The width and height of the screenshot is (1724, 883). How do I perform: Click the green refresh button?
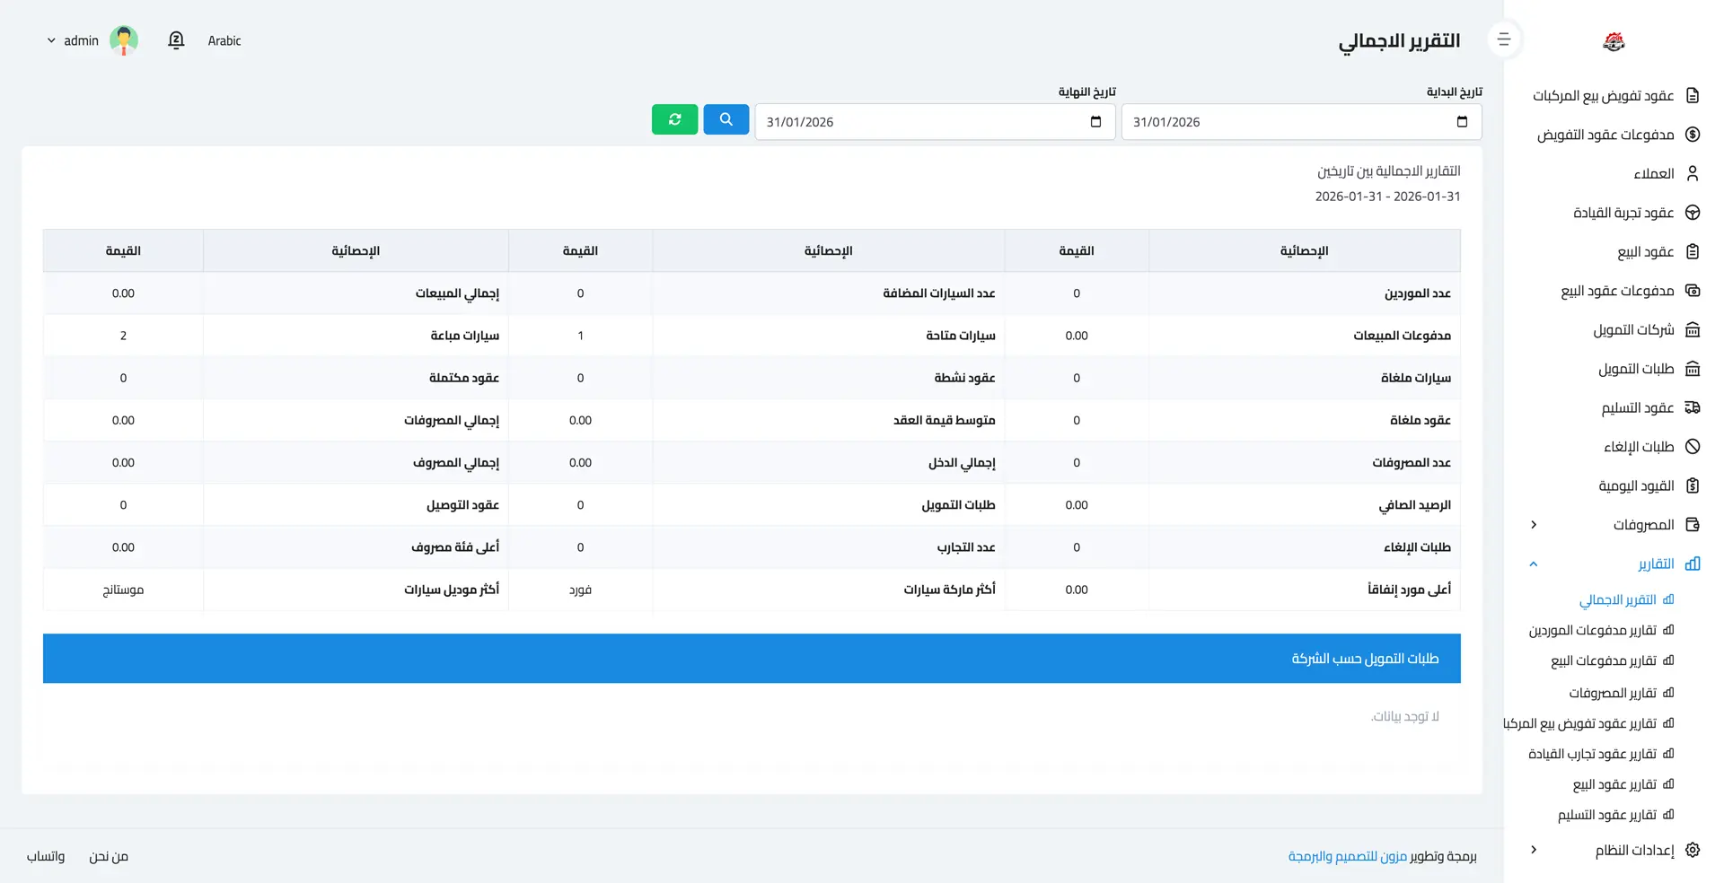tap(674, 119)
